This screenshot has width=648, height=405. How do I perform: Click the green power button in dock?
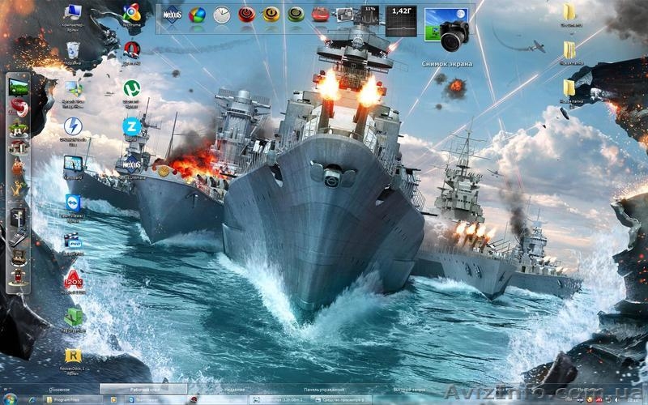point(296,15)
